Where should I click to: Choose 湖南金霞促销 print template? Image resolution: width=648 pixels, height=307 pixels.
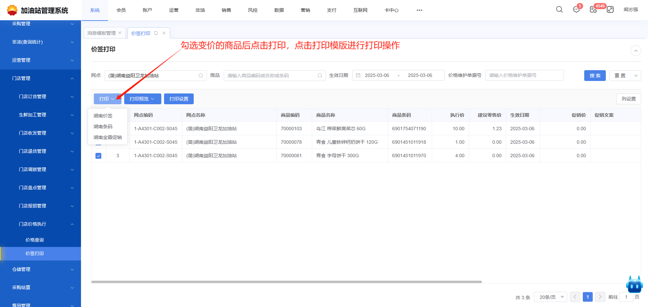[107, 137]
